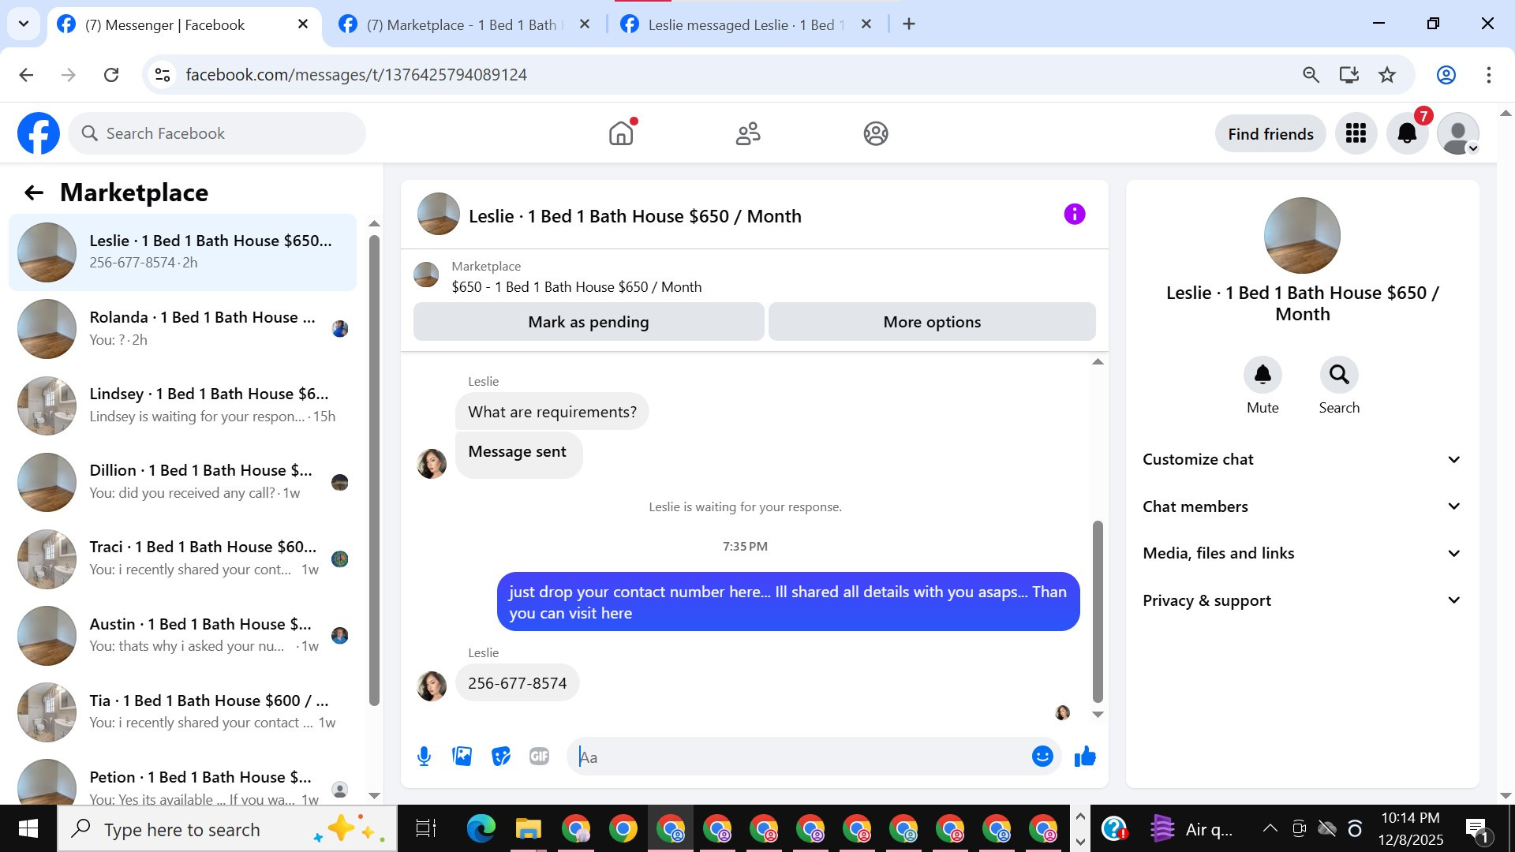Viewport: 1515px width, 852px height.
Task: Open the account profile avatar menu
Action: coord(1457,133)
